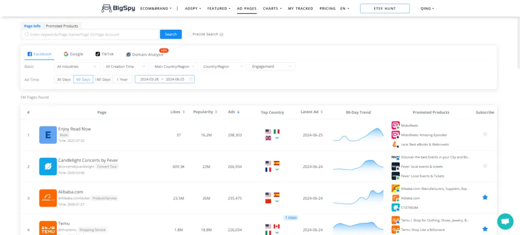
Task: Sort by Latest Ad column arrows
Action: (321, 112)
